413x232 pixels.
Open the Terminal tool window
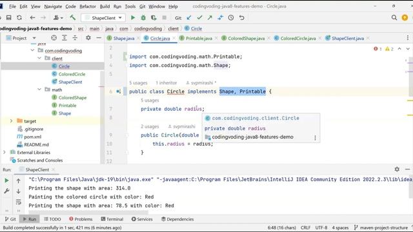click(112, 219)
